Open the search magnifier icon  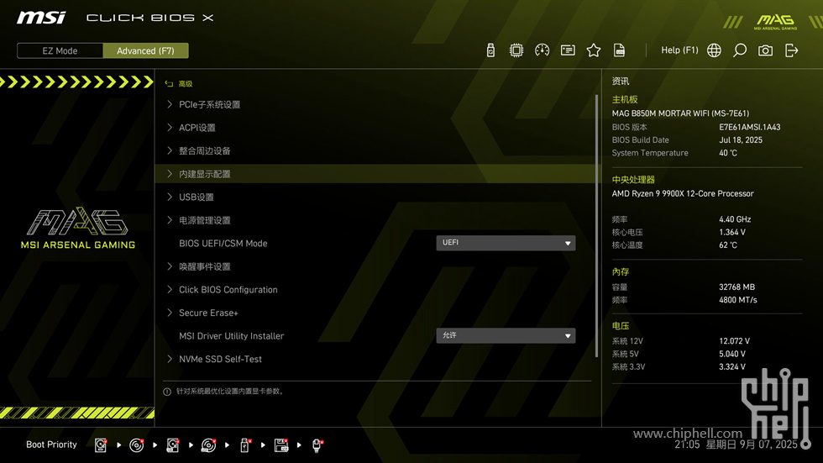tap(740, 50)
